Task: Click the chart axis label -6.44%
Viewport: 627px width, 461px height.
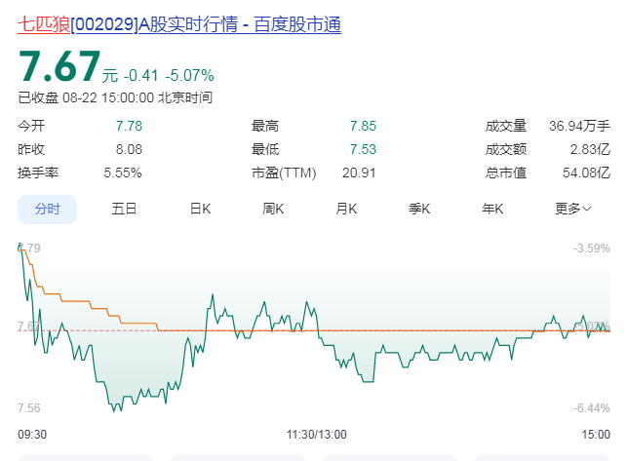Action: (592, 408)
